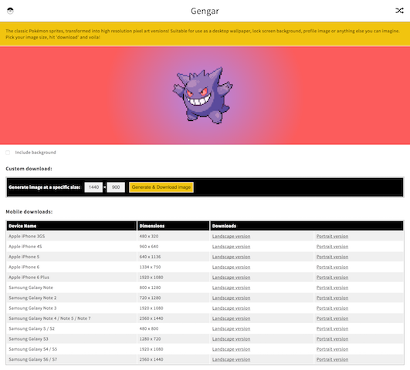Image resolution: width=410 pixels, height=370 pixels.
Task: Download Portrait version for Galaxy S / S2
Action: pyautogui.click(x=332, y=328)
